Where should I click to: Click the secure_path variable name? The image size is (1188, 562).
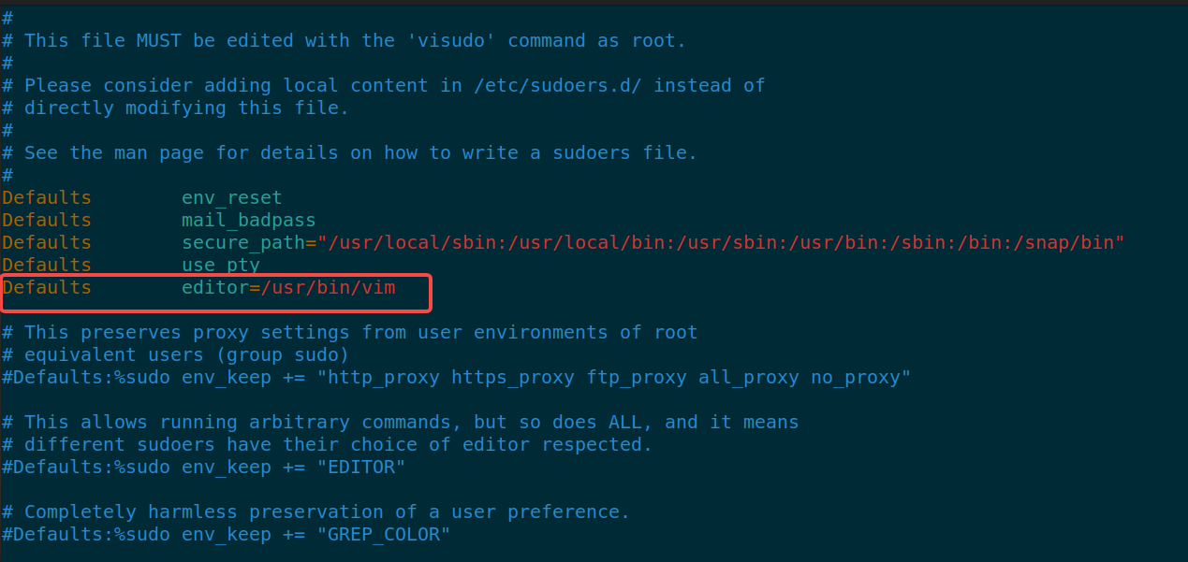pos(242,243)
